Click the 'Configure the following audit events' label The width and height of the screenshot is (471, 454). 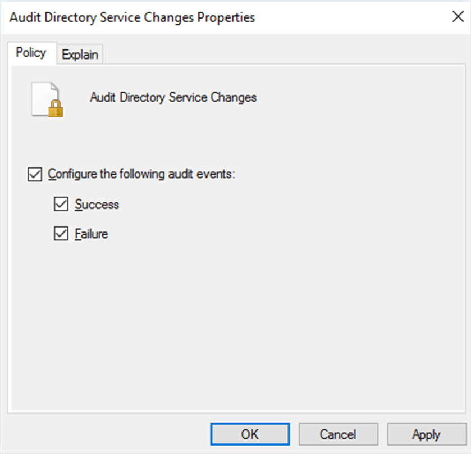[x=141, y=174]
